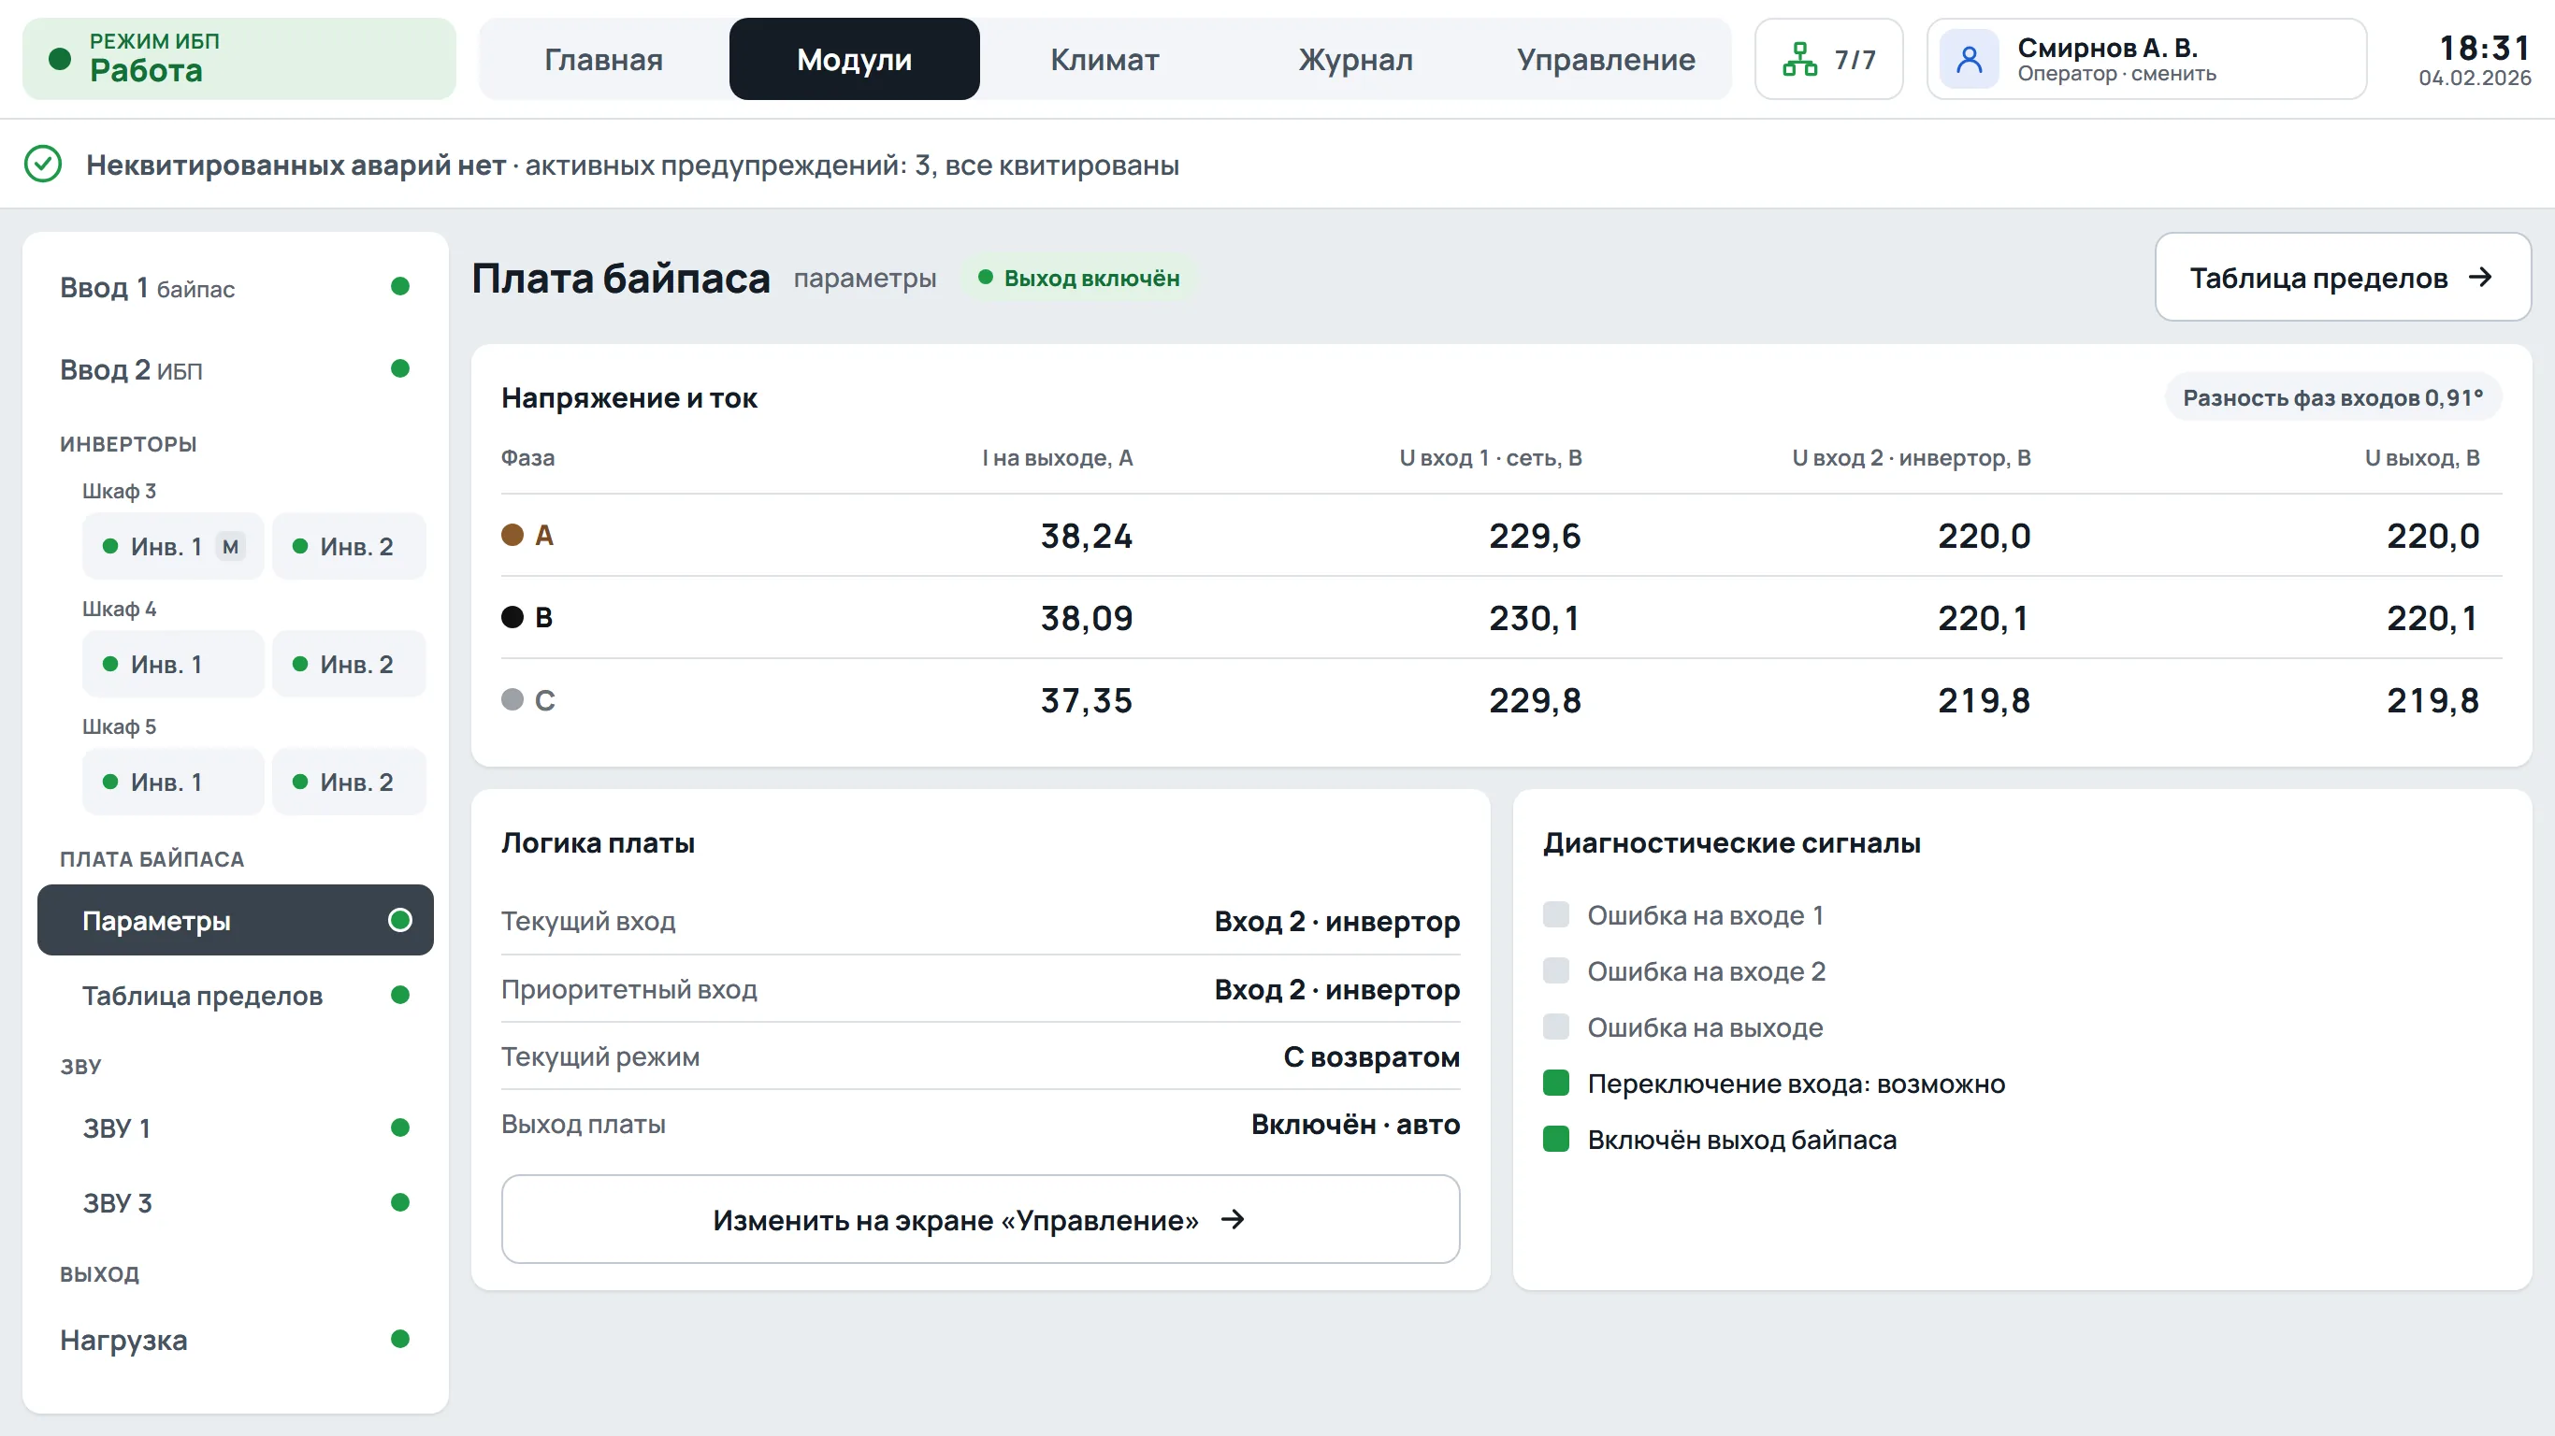Click the black phase B color dot
Screen dimensions: 2555x1436
tap(512, 617)
